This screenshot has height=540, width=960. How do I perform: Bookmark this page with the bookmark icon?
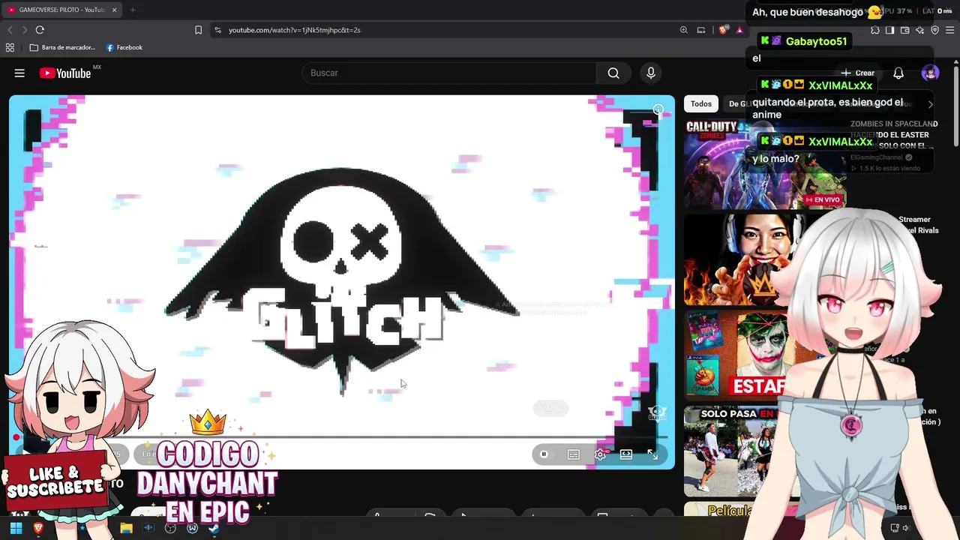coord(198,30)
